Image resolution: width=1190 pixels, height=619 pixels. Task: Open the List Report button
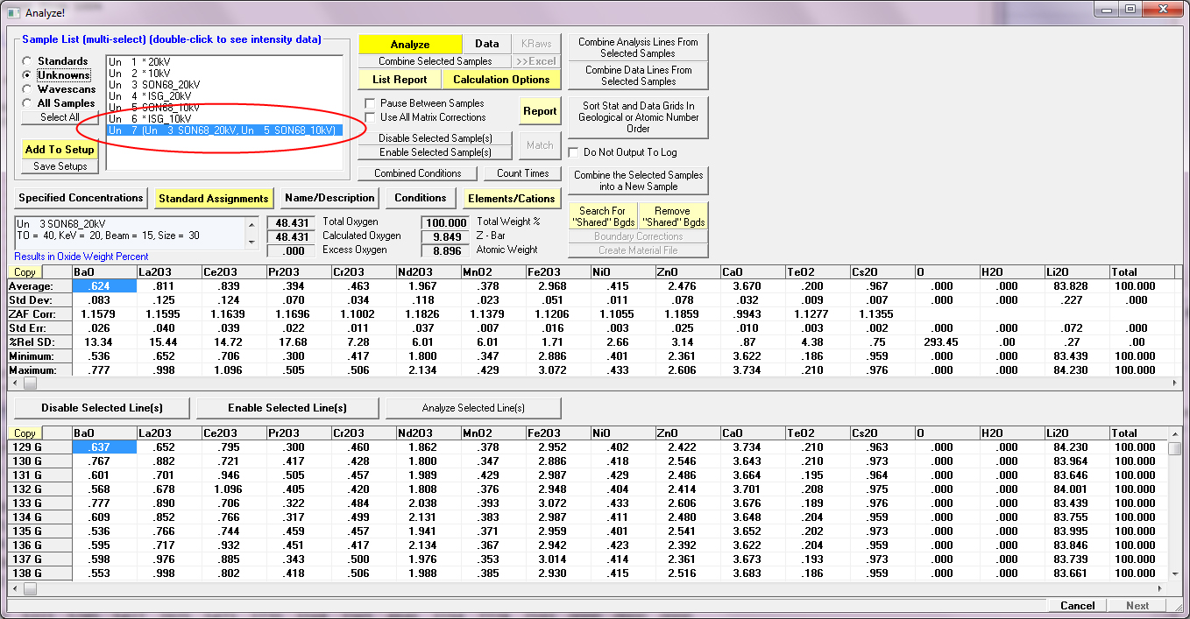[x=400, y=80]
